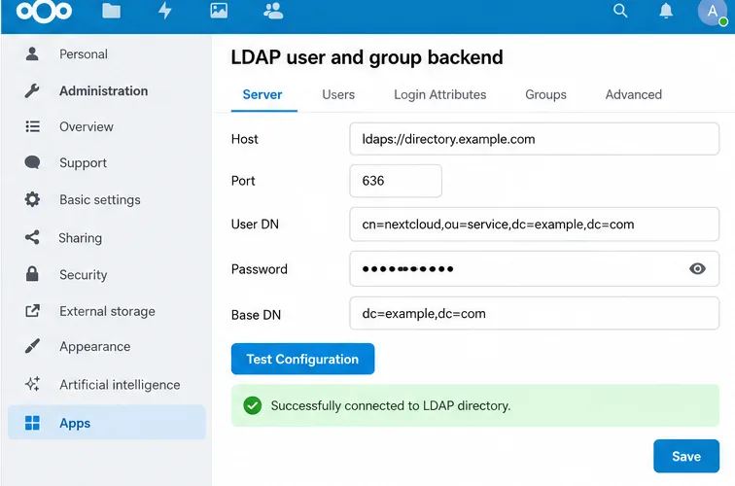Click the External storage icon
This screenshot has height=486, width=735.
tap(32, 311)
